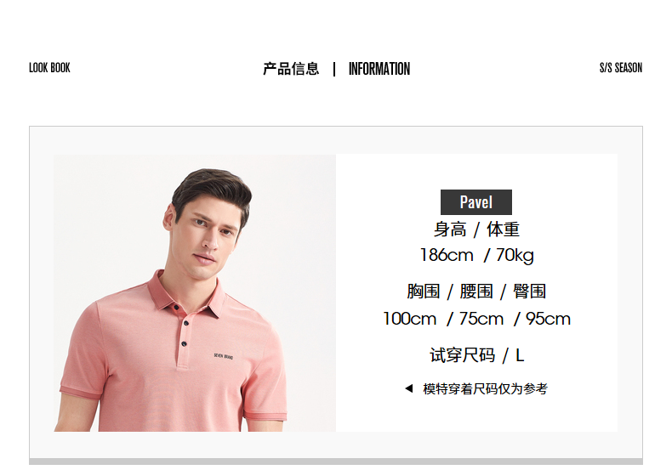Select the INFORMATION heading
Screen dimensions: 672x470
[379, 69]
